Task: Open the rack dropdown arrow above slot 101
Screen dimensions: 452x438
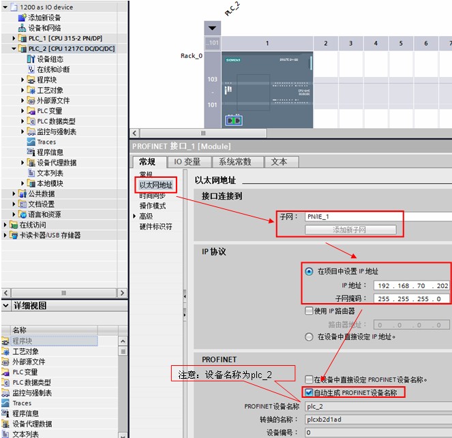Action: coord(213,28)
